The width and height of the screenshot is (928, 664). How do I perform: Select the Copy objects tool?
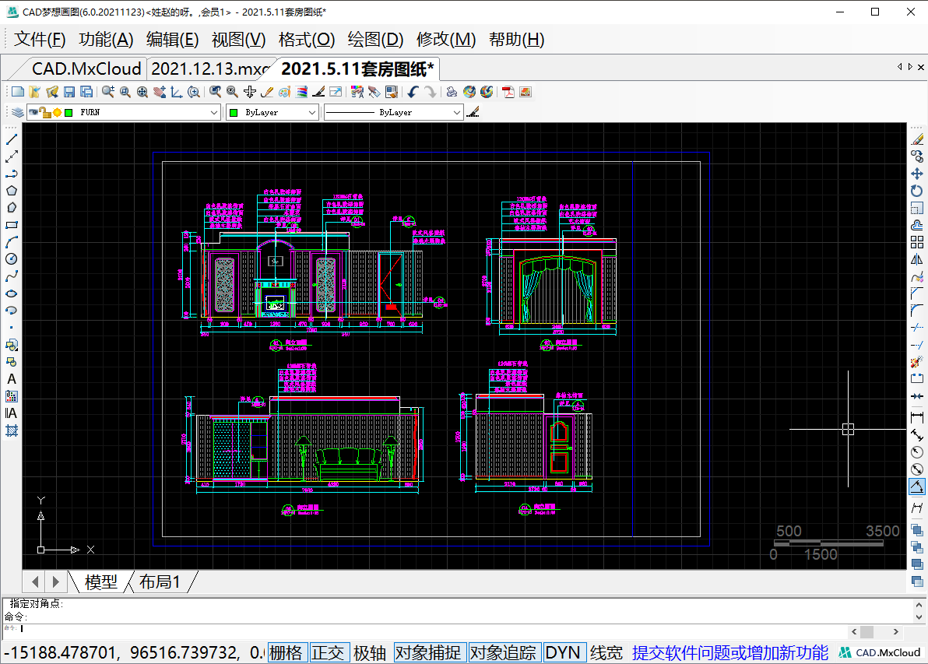pos(917,156)
